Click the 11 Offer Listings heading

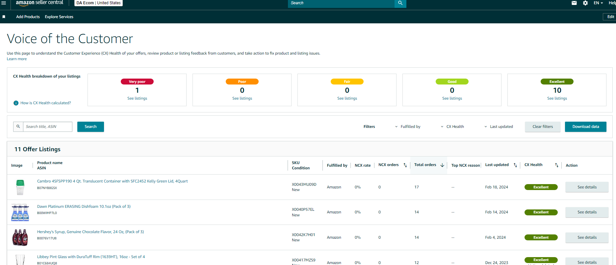coord(38,149)
